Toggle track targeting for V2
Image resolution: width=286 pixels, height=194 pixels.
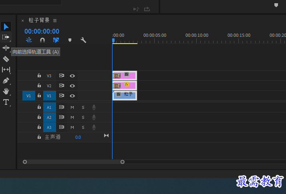(49, 86)
